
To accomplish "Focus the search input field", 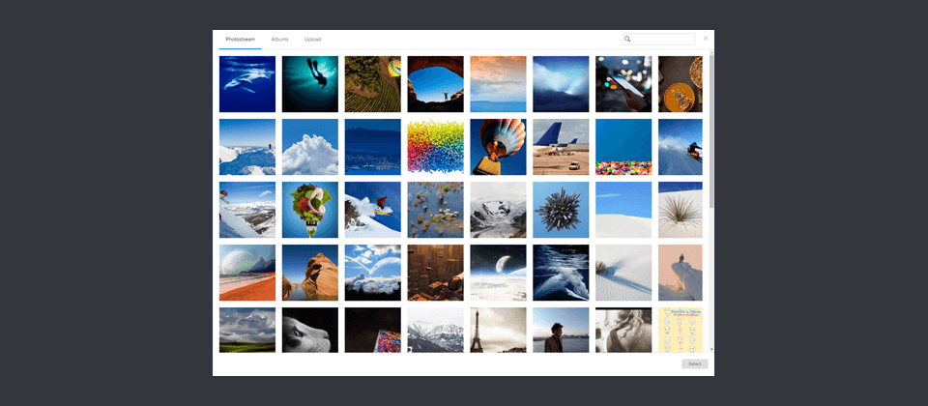I will tap(658, 39).
